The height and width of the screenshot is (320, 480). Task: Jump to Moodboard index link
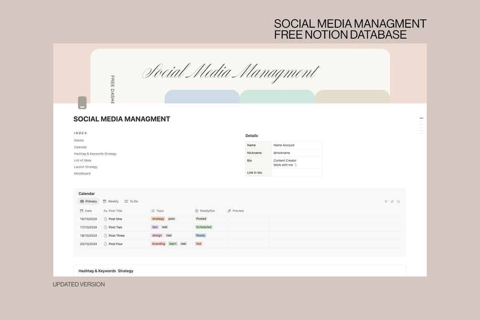pos(82,173)
